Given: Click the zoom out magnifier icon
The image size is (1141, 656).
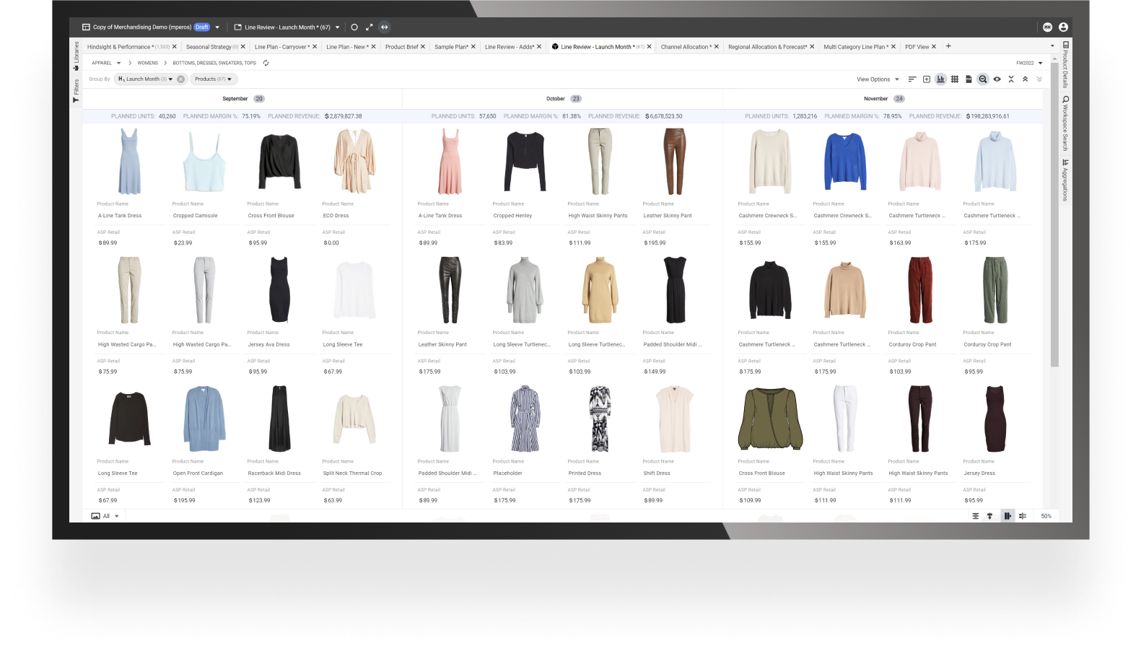Looking at the screenshot, I should (x=982, y=79).
